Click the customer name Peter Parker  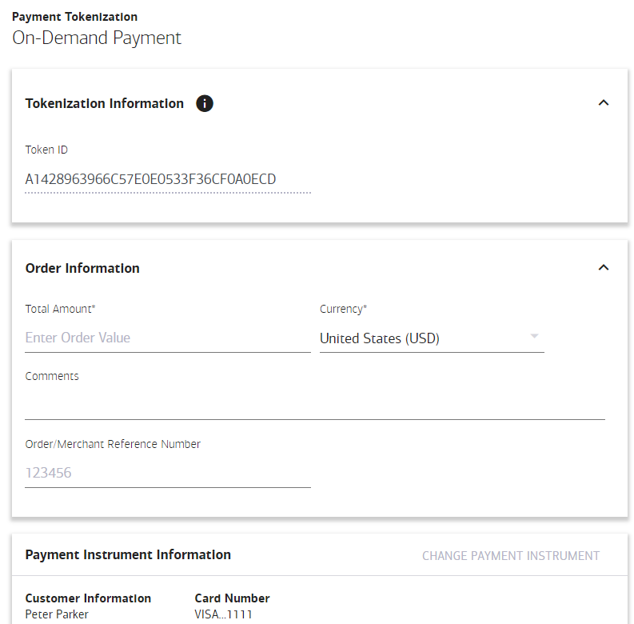point(57,614)
